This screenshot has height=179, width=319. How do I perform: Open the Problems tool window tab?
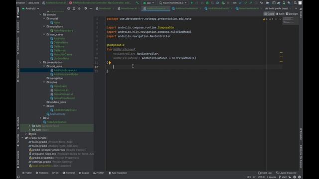coord(42,173)
